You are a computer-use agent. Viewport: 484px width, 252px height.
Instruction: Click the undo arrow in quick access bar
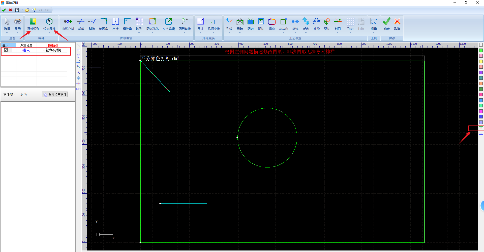[40, 10]
